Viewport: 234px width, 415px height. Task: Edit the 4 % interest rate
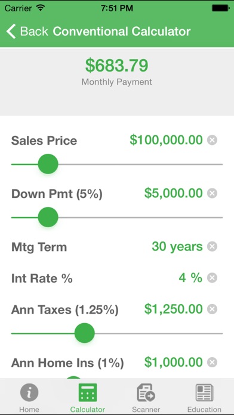pos(190,278)
